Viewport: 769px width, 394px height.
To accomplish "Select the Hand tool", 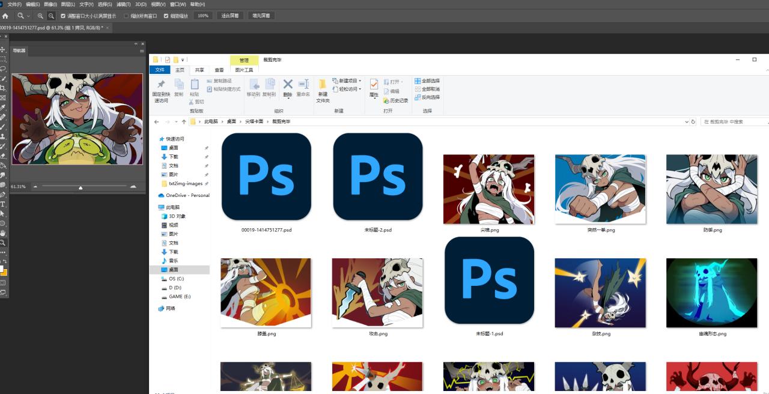I will click(x=3, y=233).
